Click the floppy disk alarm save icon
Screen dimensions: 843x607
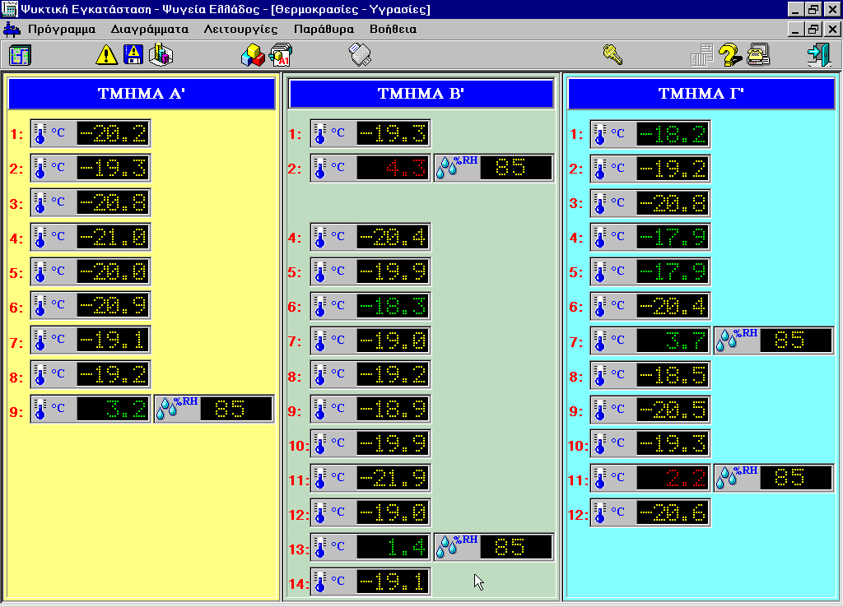point(133,55)
